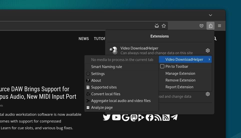Image resolution: width=241 pixels, height=138 pixels.
Task: Choose Analyze page in submenu
Action: (x=102, y=107)
